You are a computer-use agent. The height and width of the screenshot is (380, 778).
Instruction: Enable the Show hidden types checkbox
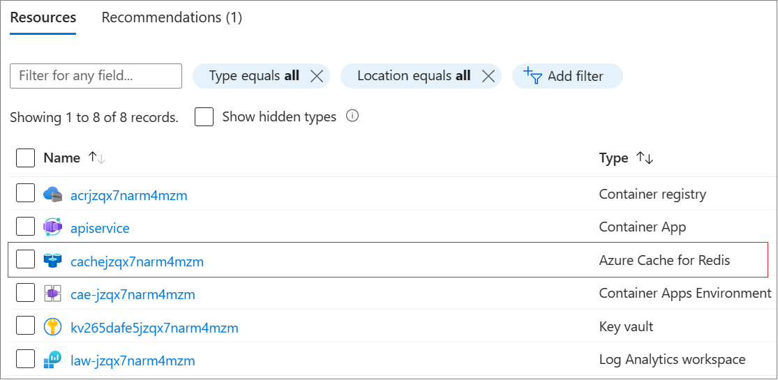[x=204, y=116]
